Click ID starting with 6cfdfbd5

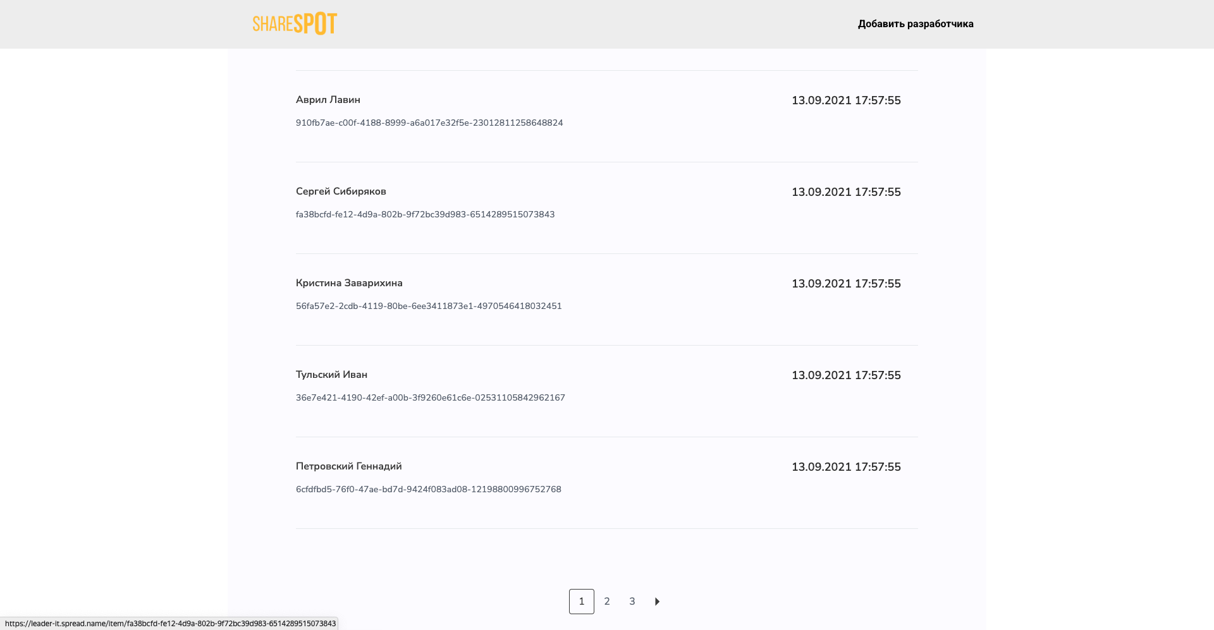coord(428,490)
